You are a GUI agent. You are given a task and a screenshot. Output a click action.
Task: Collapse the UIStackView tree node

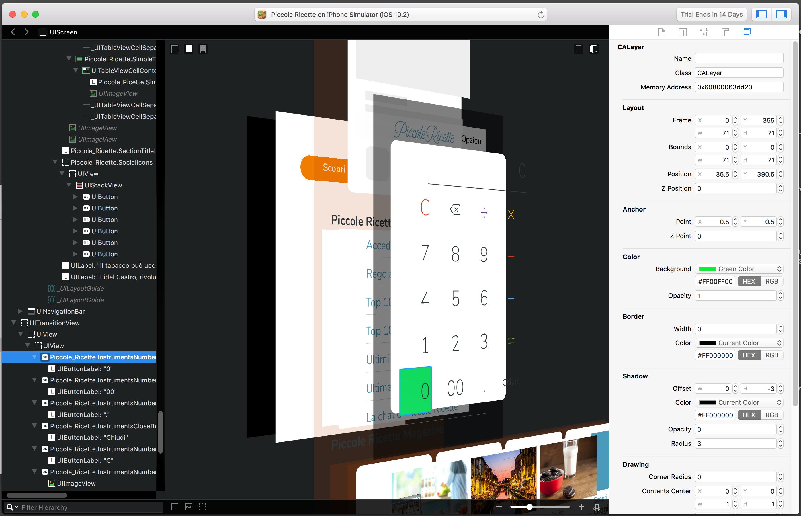[x=69, y=185]
